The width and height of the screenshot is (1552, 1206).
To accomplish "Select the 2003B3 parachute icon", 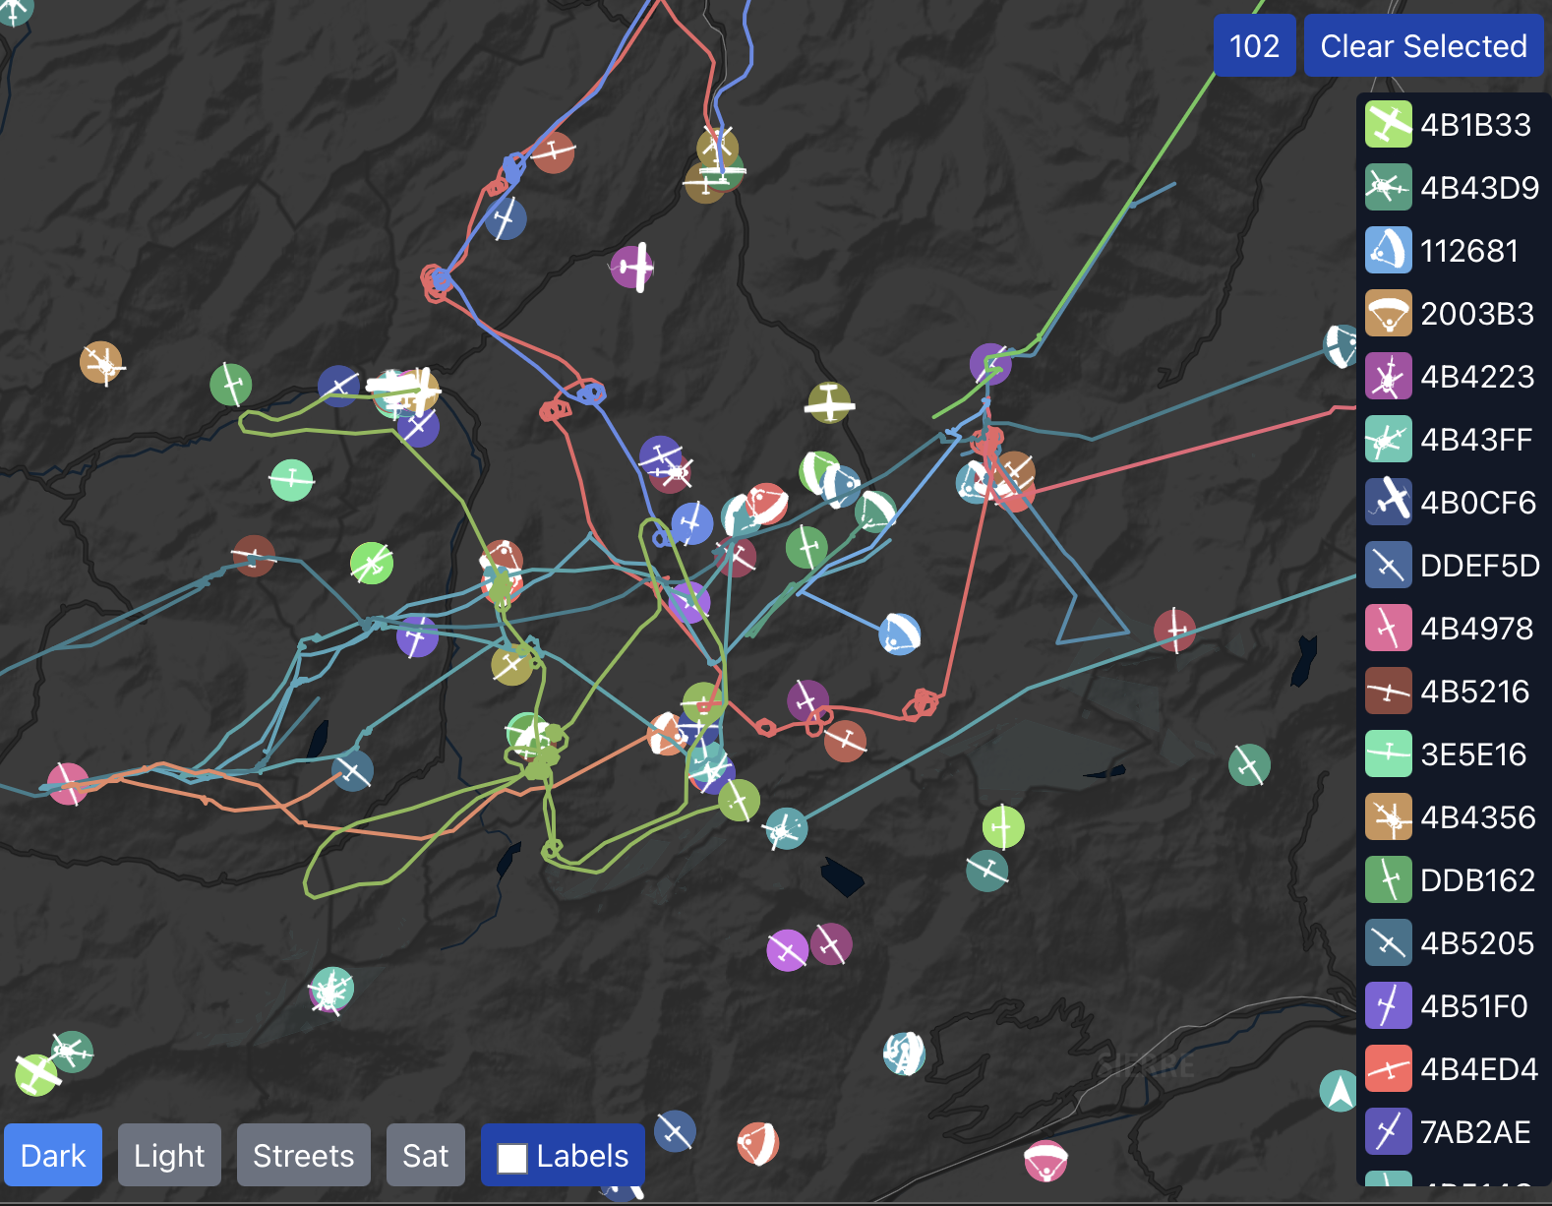I will click(x=1388, y=314).
